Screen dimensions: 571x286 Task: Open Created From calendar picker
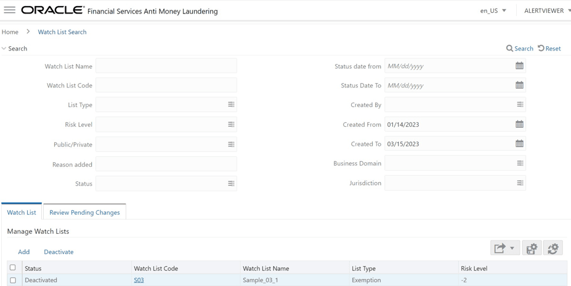pyautogui.click(x=519, y=124)
